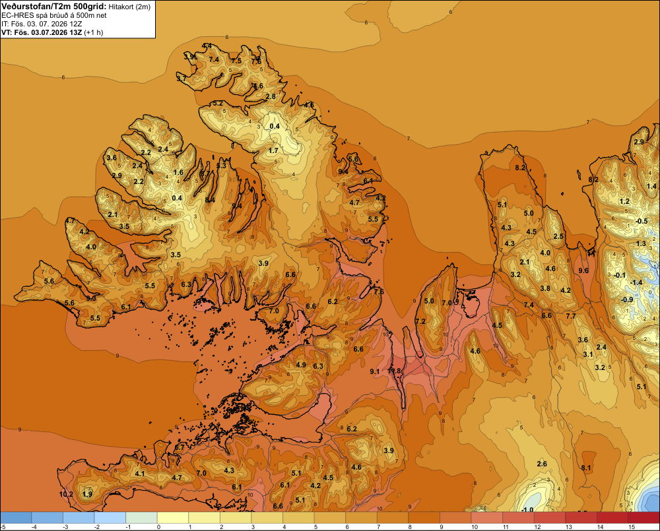
Task: Click the 'VT: Fös. 03.07.2026 13Z' line
Action: (42, 32)
